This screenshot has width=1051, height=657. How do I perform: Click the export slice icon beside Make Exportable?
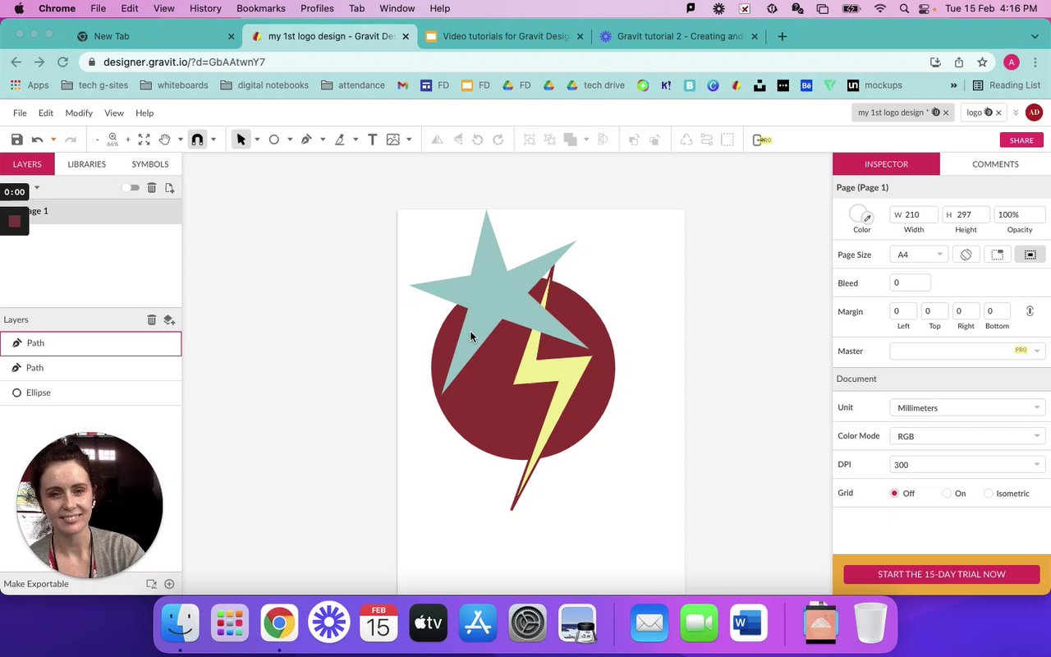151,584
